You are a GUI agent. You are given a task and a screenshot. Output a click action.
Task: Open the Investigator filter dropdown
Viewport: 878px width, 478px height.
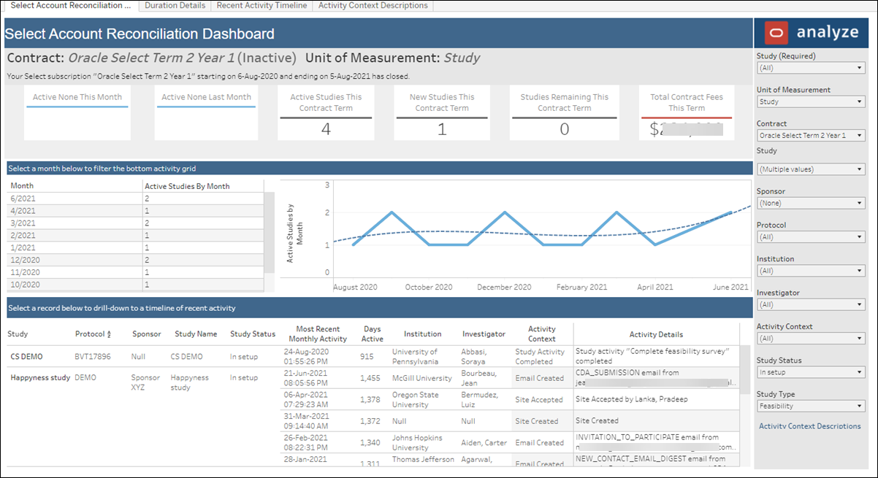(x=811, y=304)
